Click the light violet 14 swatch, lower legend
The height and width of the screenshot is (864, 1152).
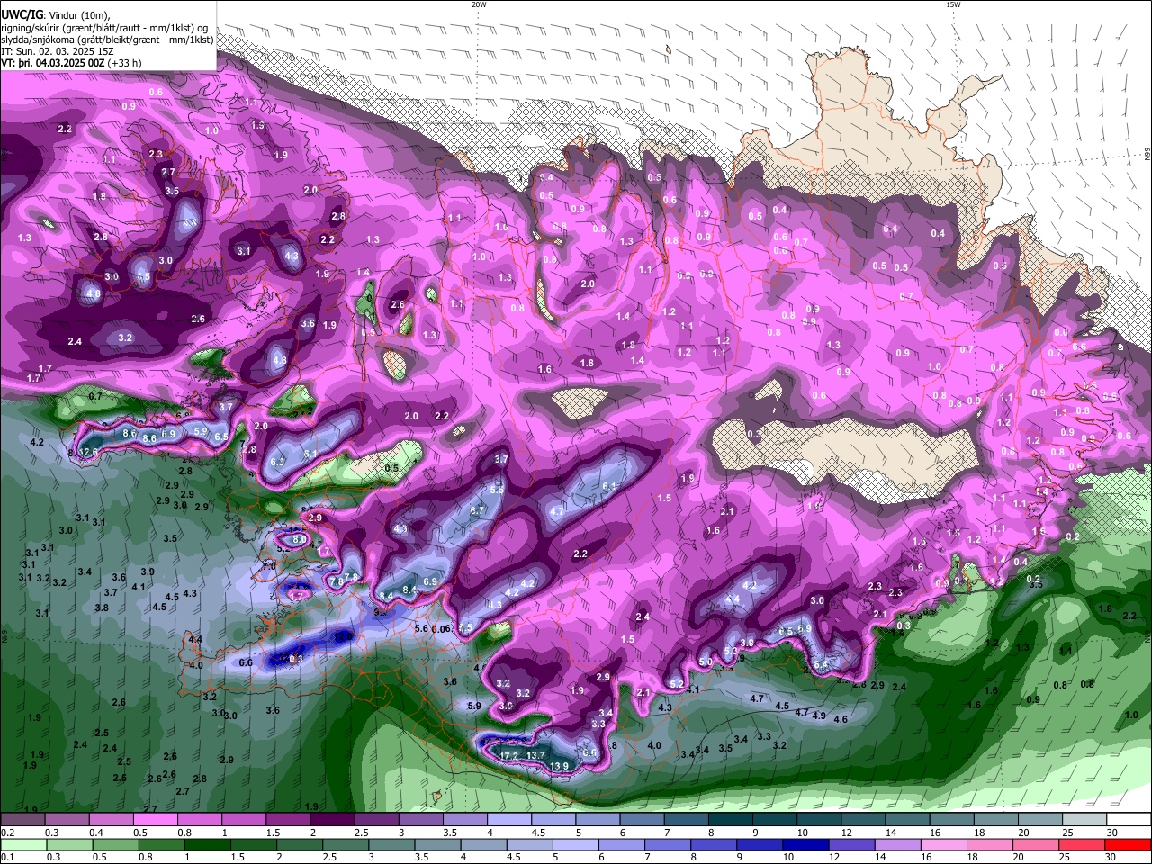(897, 844)
